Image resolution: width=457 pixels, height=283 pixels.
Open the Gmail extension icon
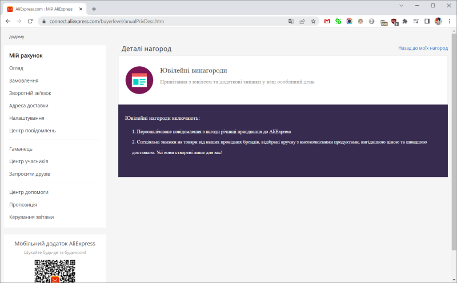(327, 21)
